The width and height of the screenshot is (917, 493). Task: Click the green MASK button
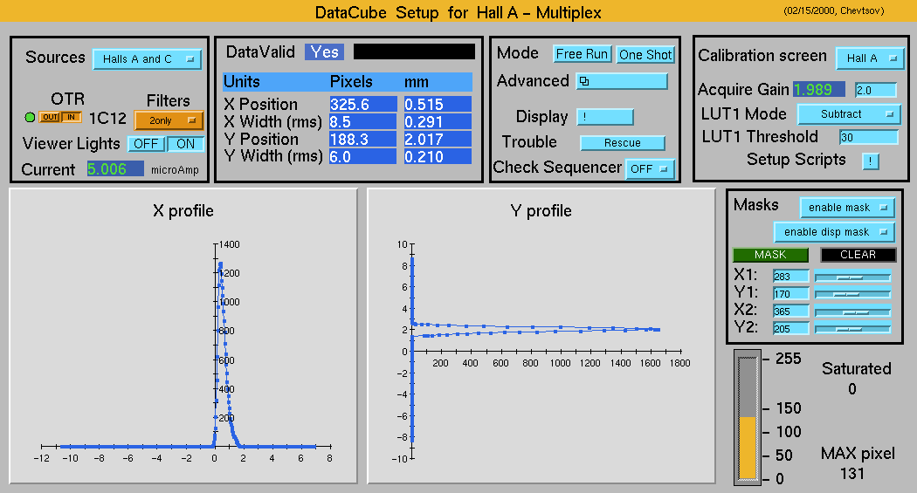[769, 255]
